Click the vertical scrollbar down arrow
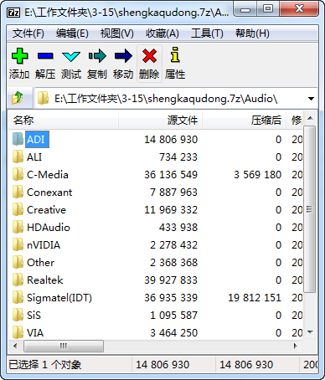The height and width of the screenshot is (380, 325). click(x=310, y=331)
